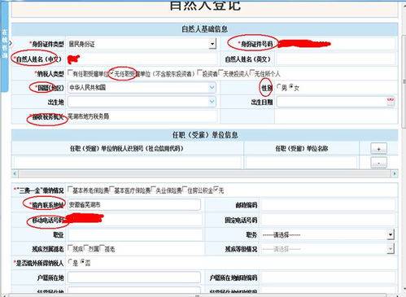
Task: Check the 投资者 checkbox
Action: (200, 72)
